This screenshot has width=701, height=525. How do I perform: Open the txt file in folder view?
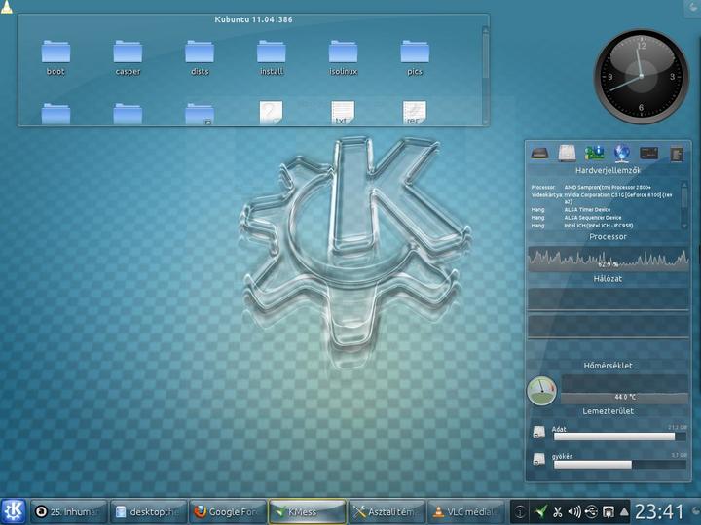pyautogui.click(x=343, y=113)
